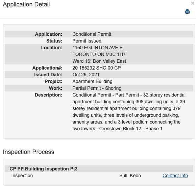The width and height of the screenshot is (196, 187).
Task: Click the Permit Issued status text
Action: (x=87, y=41)
